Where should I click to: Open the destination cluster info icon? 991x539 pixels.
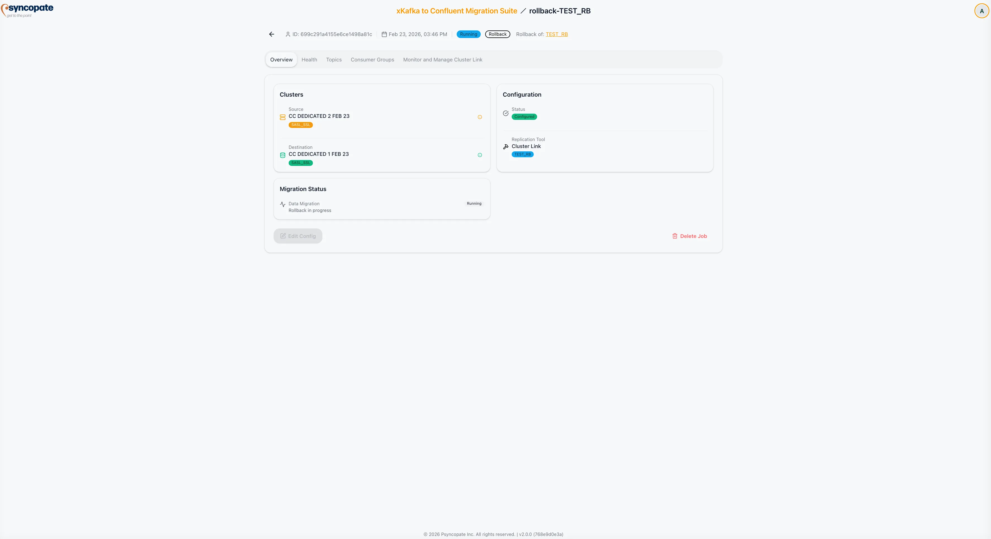coord(480,155)
